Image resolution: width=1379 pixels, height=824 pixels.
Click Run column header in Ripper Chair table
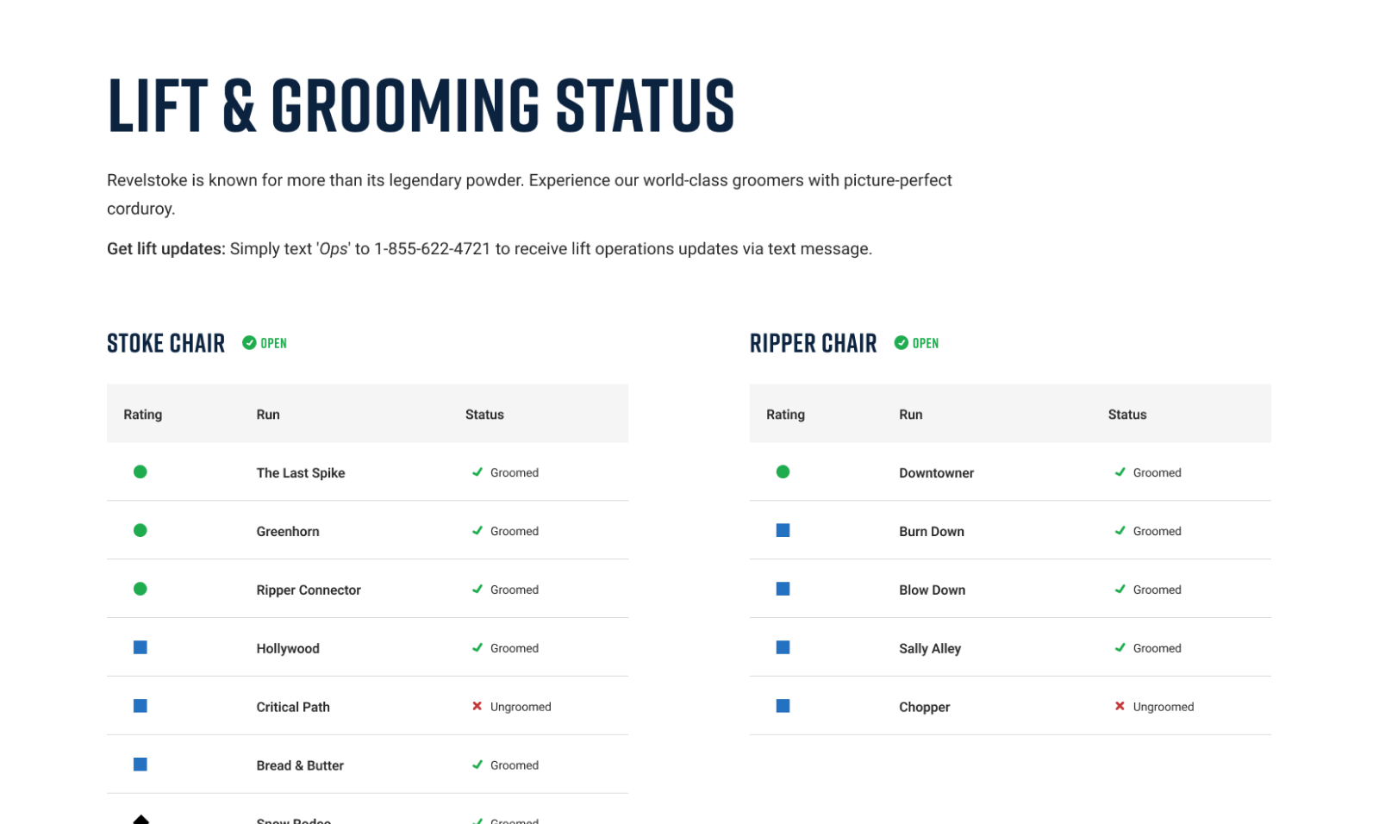click(910, 415)
